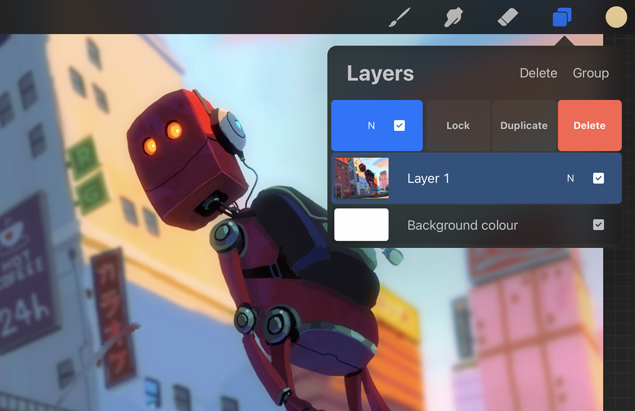Tap the red Delete layer button
Image resolution: width=635 pixels, height=411 pixels.
click(x=590, y=126)
